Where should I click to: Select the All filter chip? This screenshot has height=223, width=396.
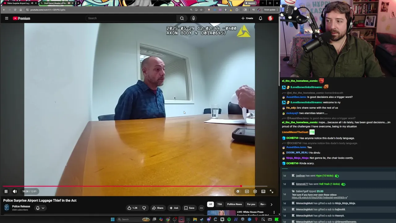click(210, 204)
